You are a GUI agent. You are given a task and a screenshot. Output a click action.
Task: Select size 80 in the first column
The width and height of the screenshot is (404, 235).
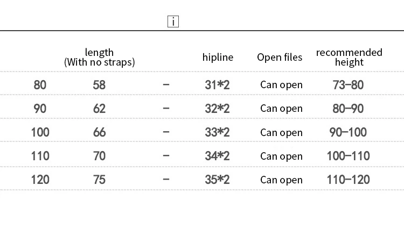(x=40, y=84)
